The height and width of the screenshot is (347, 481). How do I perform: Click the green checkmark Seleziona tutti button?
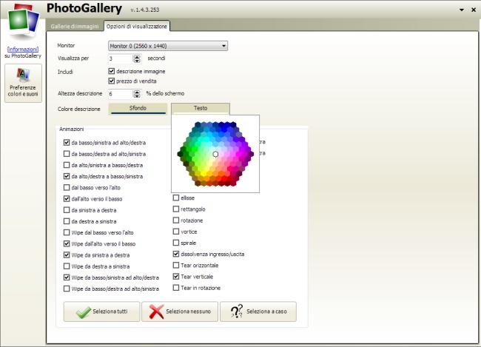coord(102,311)
